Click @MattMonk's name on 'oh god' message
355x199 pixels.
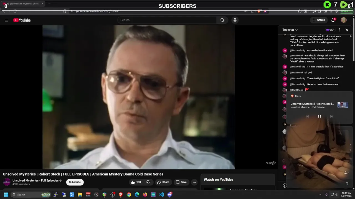[296, 72]
